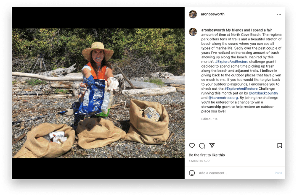Click the beach cleanup photo
This screenshot has width=297, height=196.
pos(98,93)
